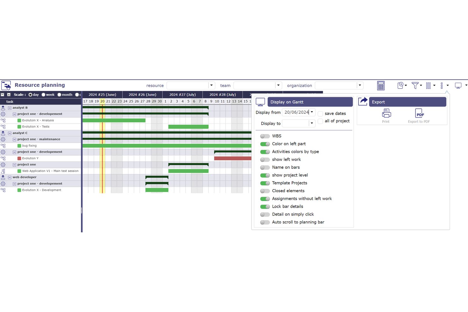
Task: Click the Display from date field
Action: point(296,112)
